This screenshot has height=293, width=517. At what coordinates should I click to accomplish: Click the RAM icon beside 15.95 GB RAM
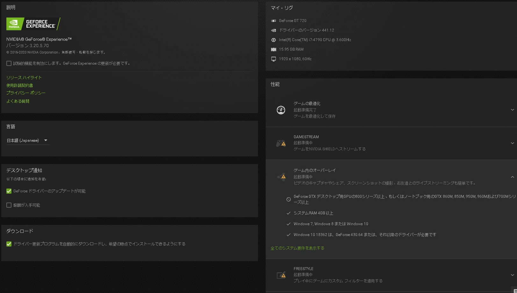(x=273, y=49)
